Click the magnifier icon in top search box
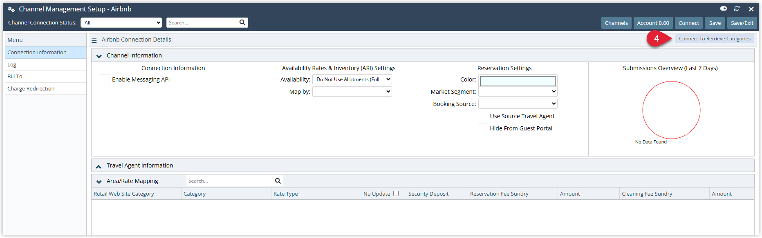 242,22
